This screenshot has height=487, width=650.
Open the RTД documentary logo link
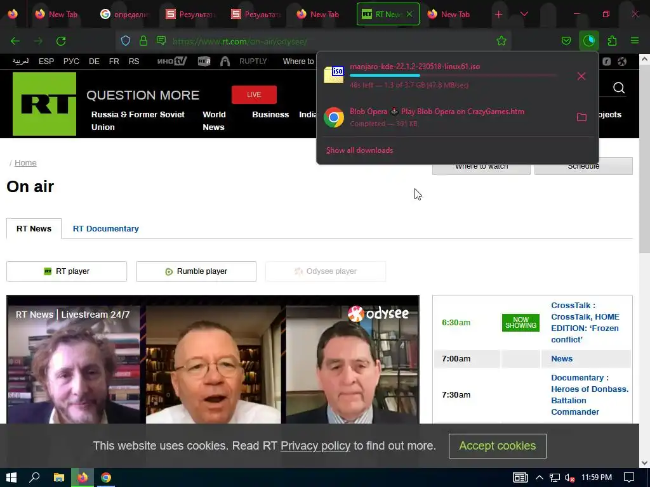(204, 62)
